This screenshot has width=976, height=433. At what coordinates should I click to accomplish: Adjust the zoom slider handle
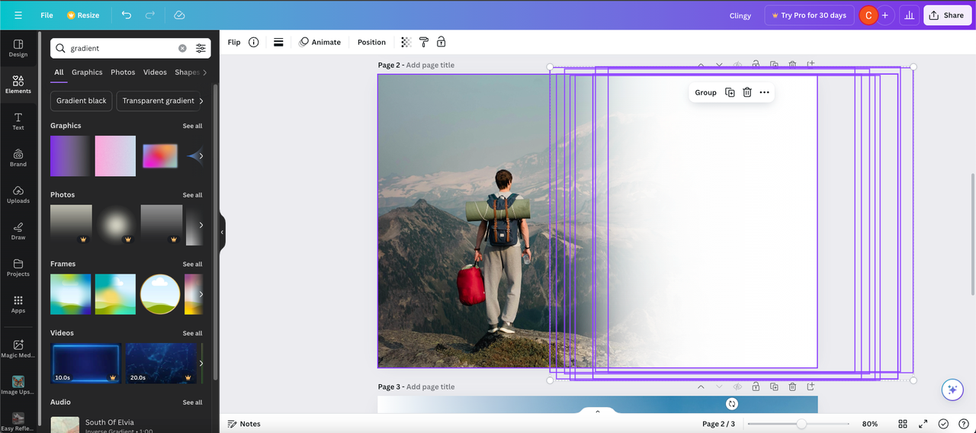801,424
